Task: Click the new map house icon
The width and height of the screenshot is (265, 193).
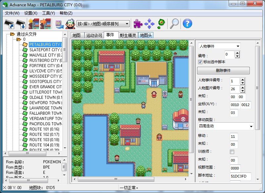Action: pos(34,24)
